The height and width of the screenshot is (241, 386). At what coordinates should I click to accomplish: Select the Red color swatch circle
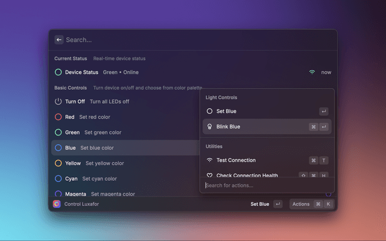pyautogui.click(x=59, y=117)
